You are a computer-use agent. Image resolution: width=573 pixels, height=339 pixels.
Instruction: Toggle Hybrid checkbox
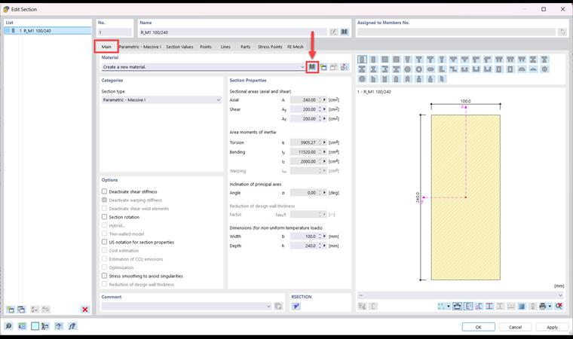pos(105,225)
